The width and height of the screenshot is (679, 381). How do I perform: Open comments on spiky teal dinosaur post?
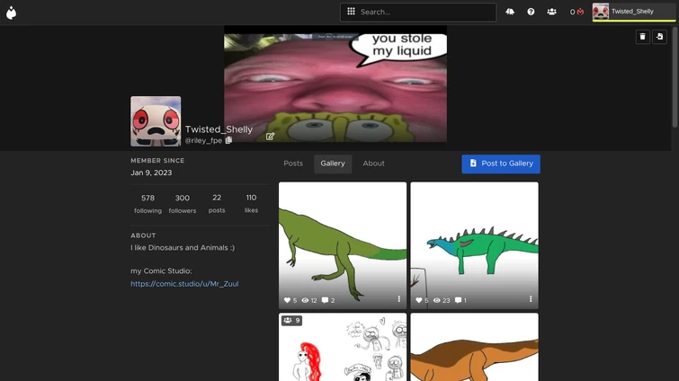(x=458, y=300)
